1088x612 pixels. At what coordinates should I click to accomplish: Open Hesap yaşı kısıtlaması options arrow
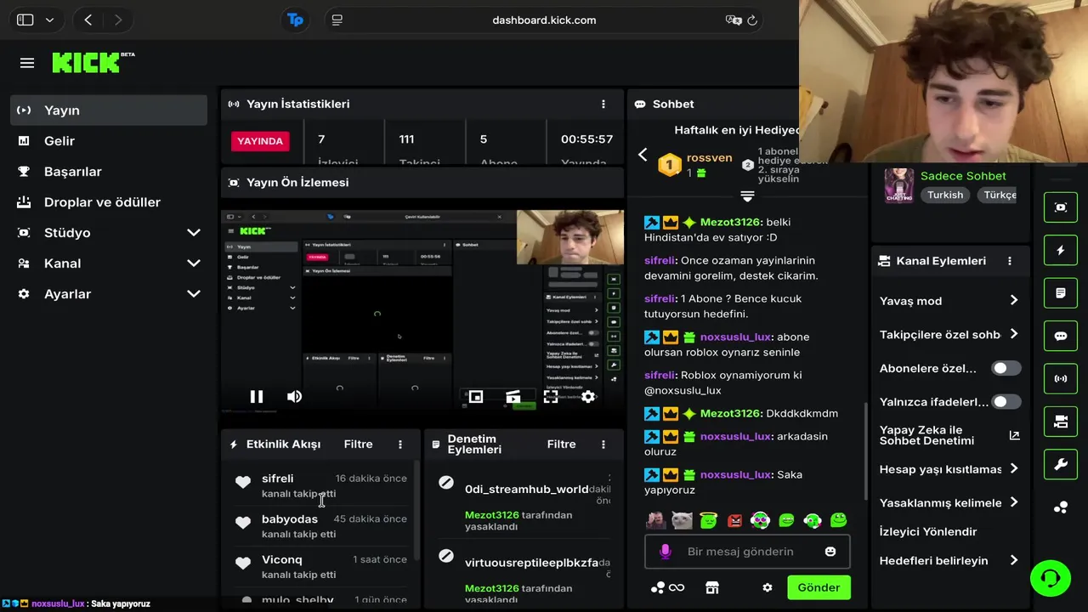tap(1014, 468)
